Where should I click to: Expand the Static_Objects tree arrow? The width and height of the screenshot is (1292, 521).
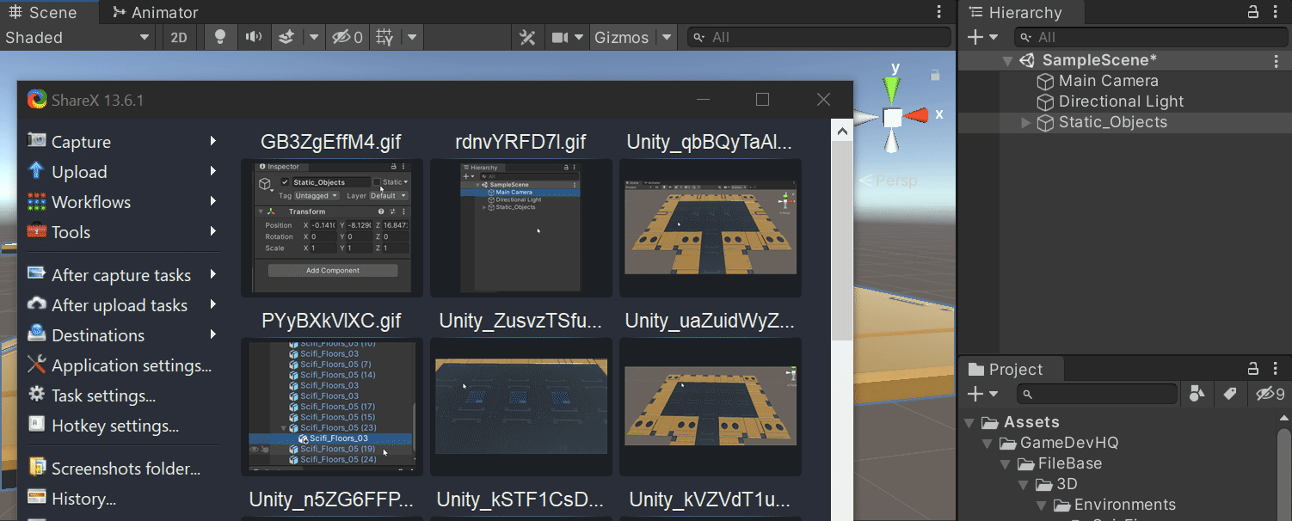1025,122
